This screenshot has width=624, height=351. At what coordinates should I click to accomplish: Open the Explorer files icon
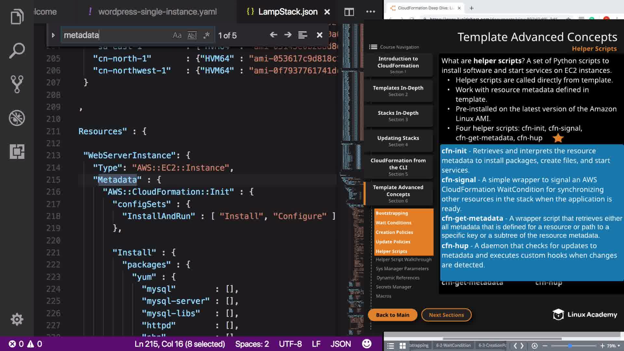17,17
